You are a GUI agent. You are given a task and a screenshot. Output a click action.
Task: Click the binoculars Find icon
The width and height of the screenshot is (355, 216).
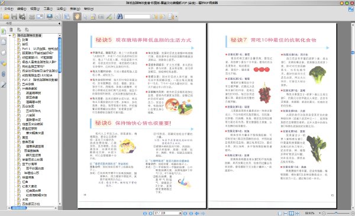coord(120,17)
